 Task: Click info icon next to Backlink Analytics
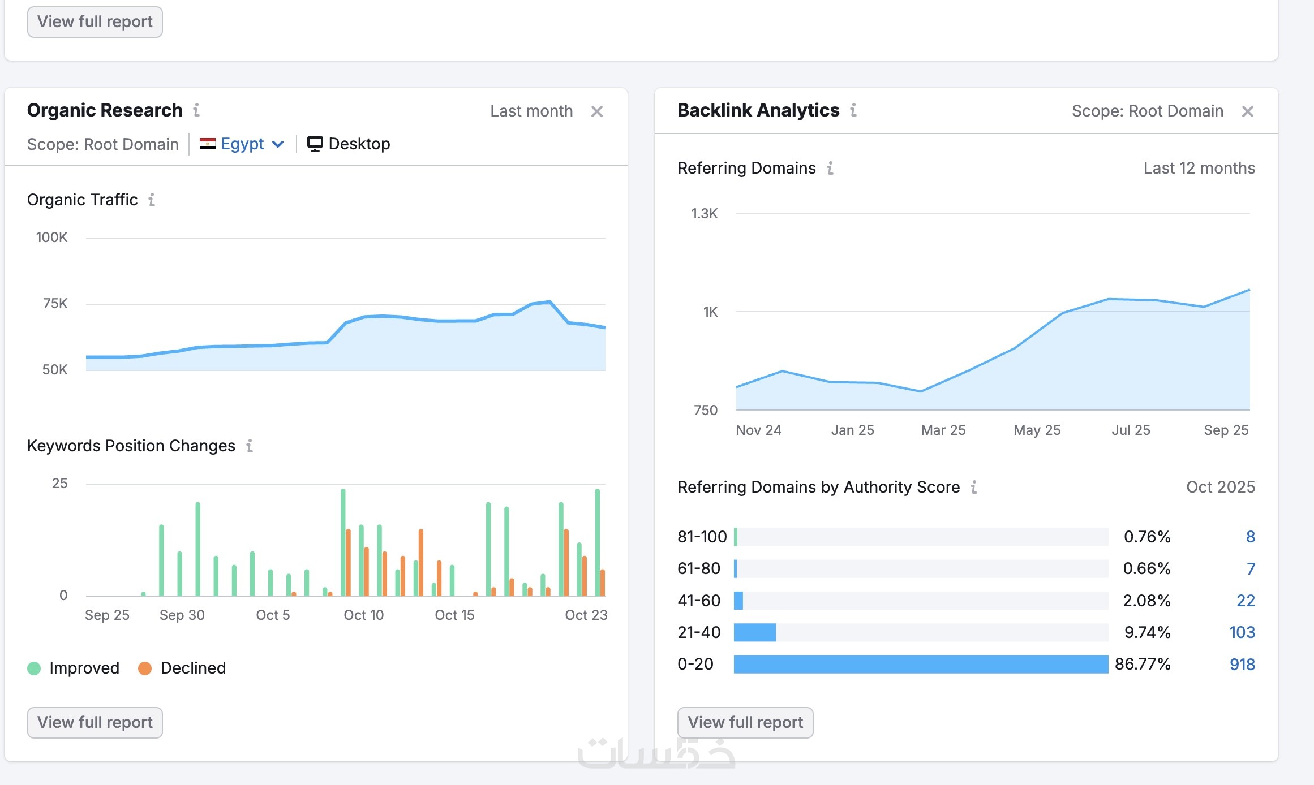[853, 110]
